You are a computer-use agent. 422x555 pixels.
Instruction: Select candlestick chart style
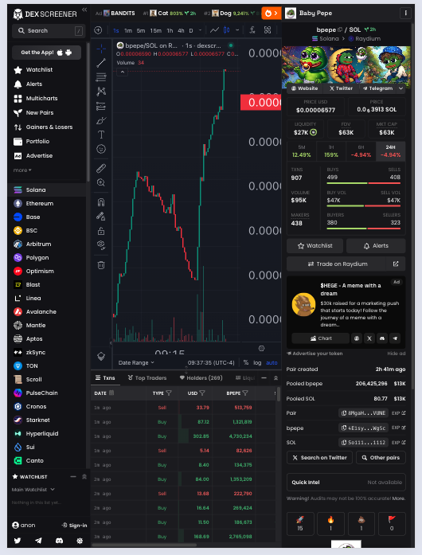point(227,30)
